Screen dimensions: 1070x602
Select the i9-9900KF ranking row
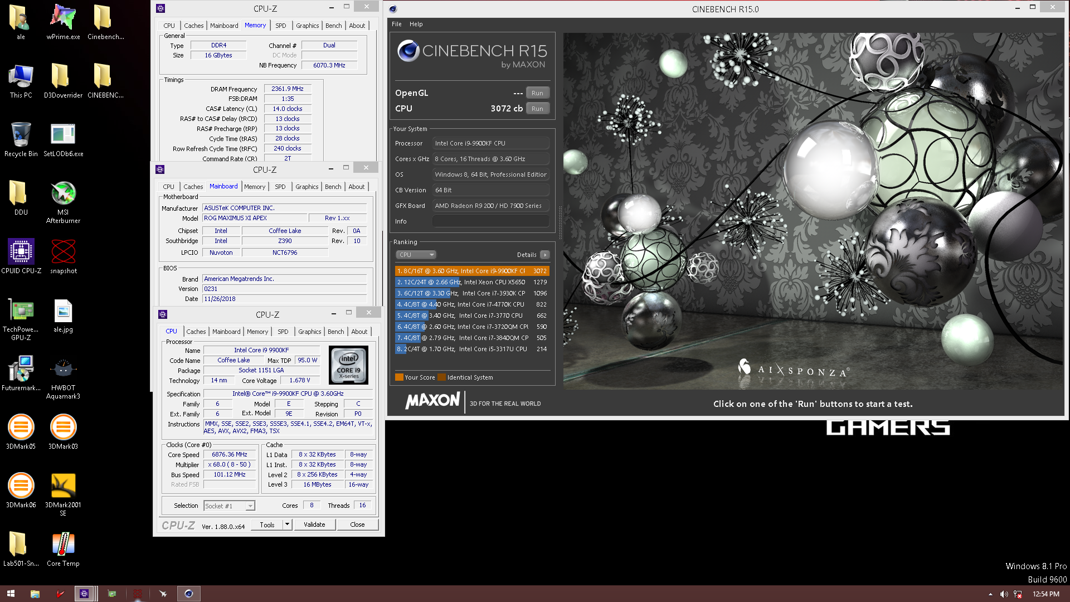(x=472, y=271)
